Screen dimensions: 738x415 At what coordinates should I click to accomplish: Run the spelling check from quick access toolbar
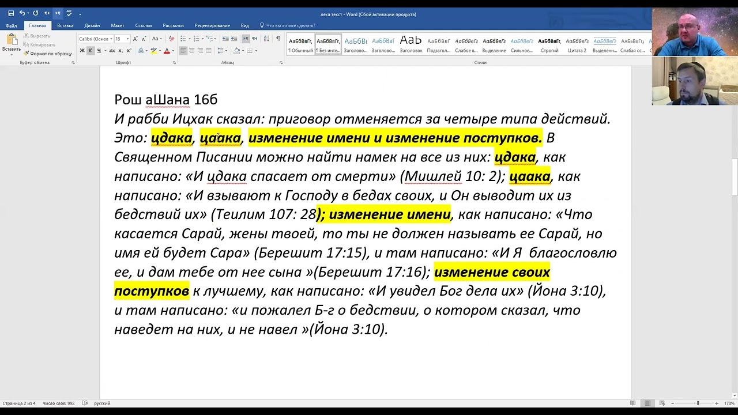[69, 13]
